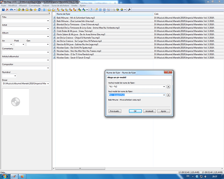Image resolution: width=224 pixels, height=179 pixels.
Task: Expand the Pistă dropdown
Action: point(23,44)
